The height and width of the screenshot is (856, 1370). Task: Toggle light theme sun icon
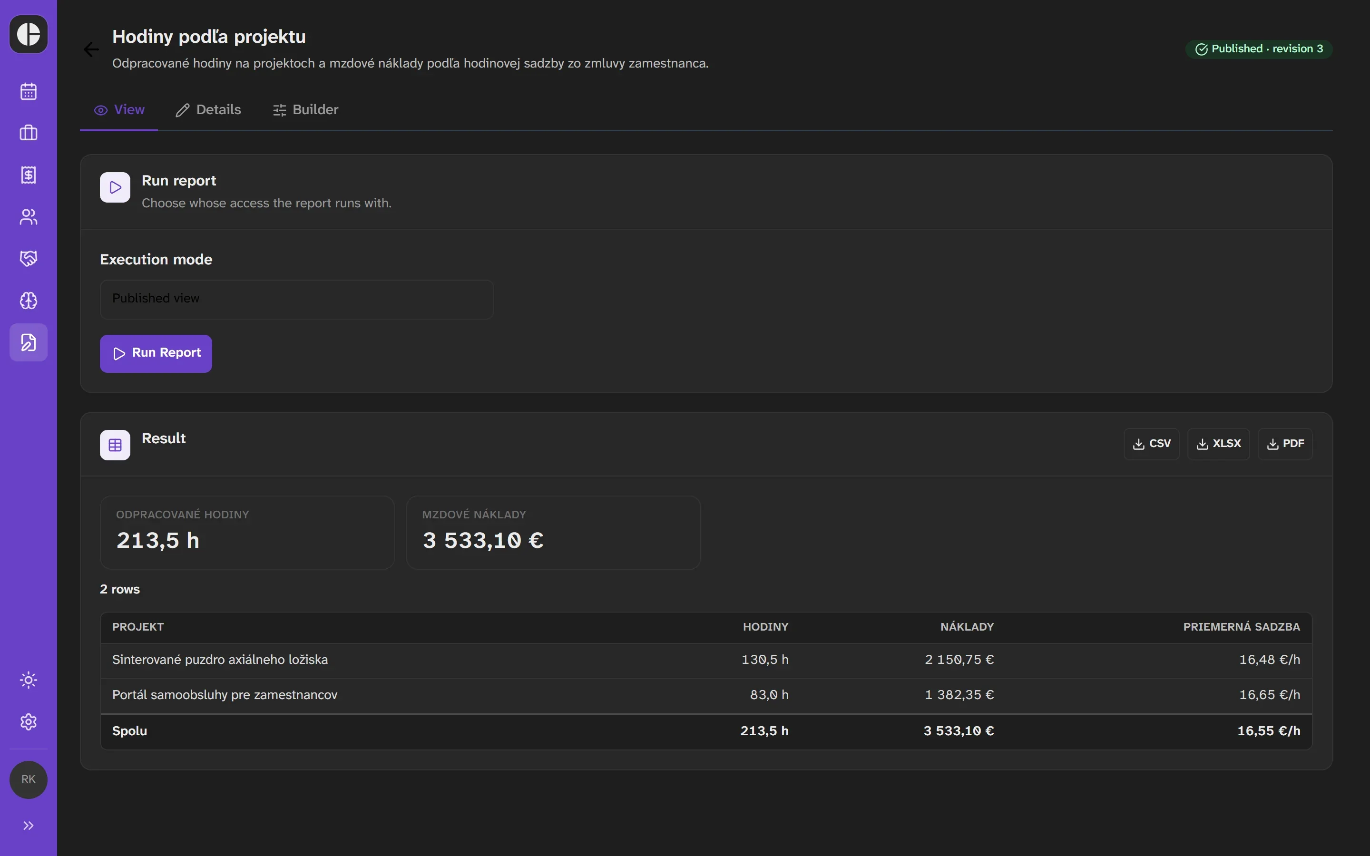[29, 680]
